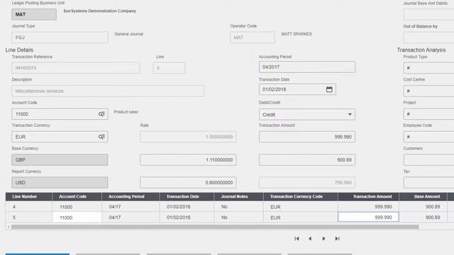Click the Cost Centre analysis field
Screen dimensions: 454x255
click(x=428, y=91)
